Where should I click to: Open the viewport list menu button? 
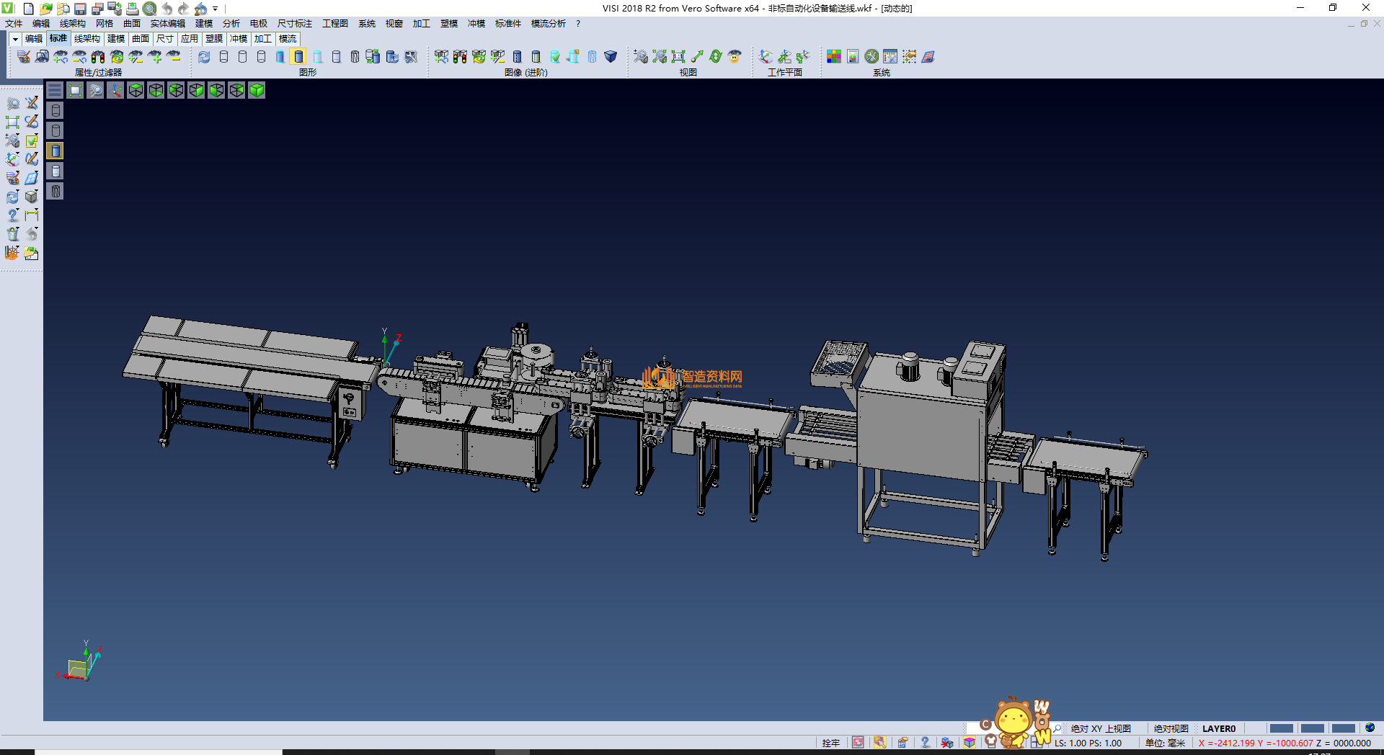[x=55, y=90]
